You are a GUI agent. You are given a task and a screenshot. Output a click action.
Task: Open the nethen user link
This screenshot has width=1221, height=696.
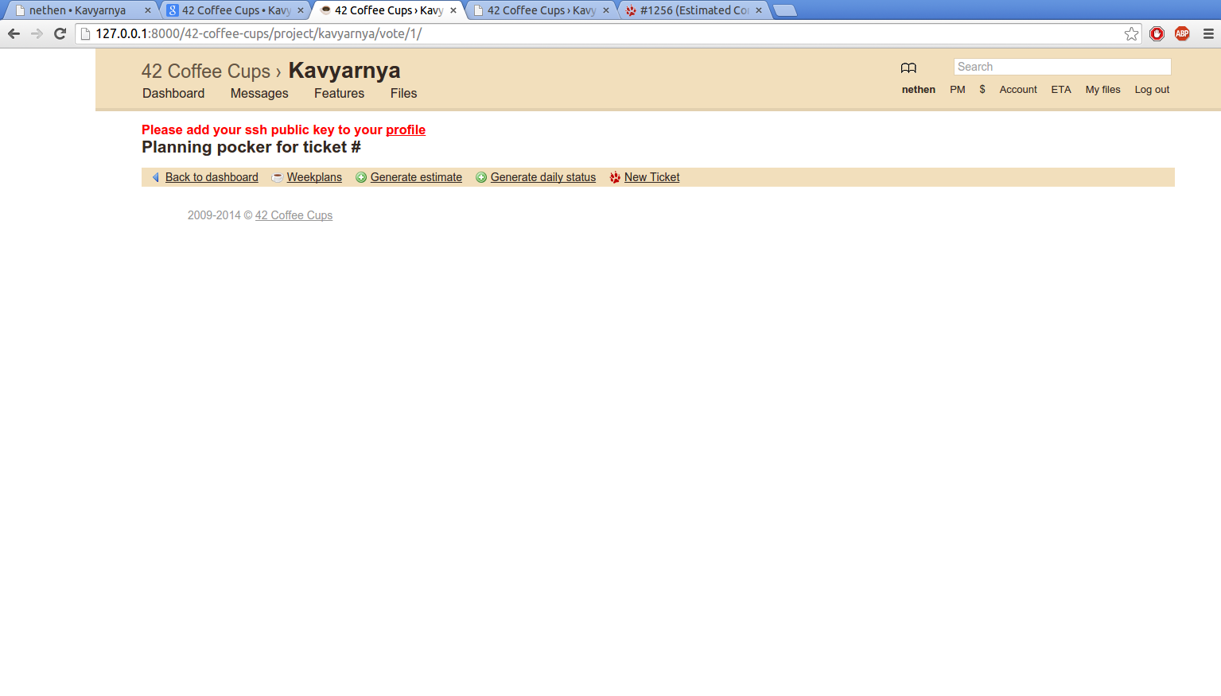coord(918,90)
